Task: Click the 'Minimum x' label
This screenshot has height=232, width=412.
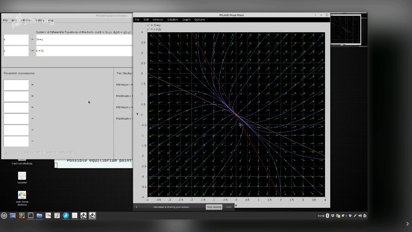Action: click(124, 84)
